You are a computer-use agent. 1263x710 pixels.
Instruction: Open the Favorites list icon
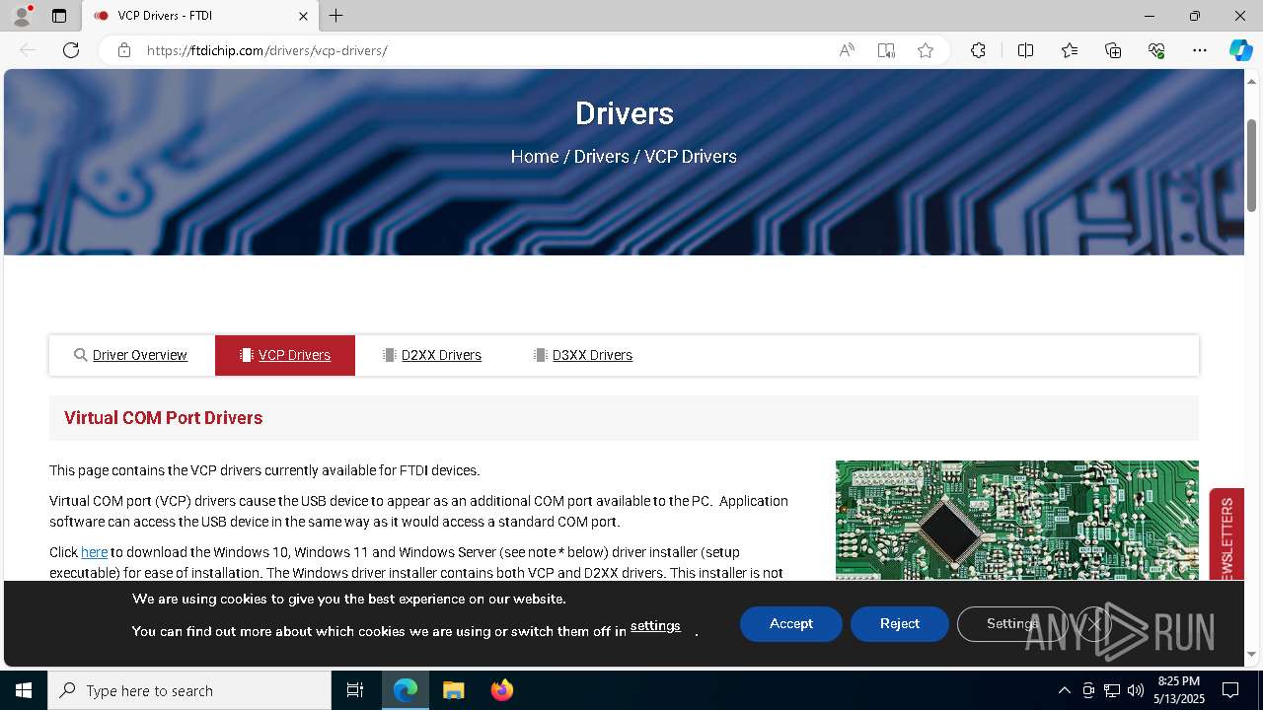click(1070, 50)
